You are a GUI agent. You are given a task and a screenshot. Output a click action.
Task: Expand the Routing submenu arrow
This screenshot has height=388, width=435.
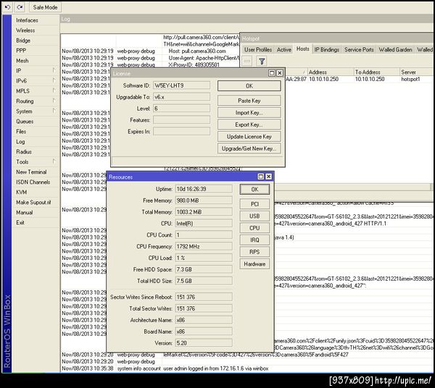(x=54, y=101)
